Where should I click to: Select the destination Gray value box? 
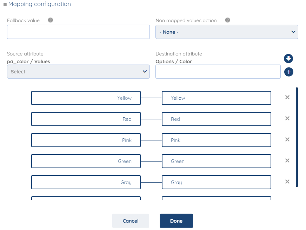pos(217,182)
